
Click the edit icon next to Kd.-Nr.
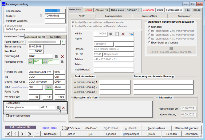tap(116, 34)
